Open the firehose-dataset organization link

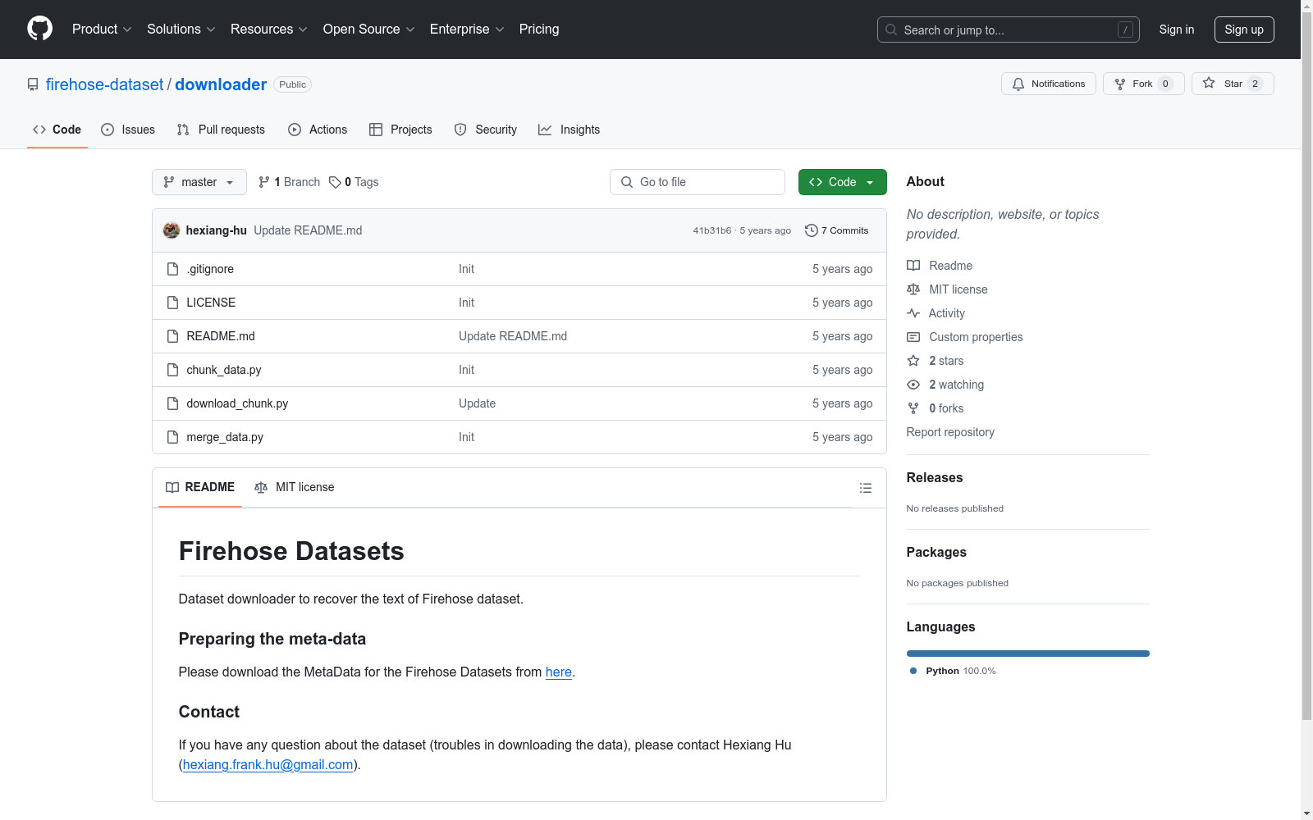[105, 84]
